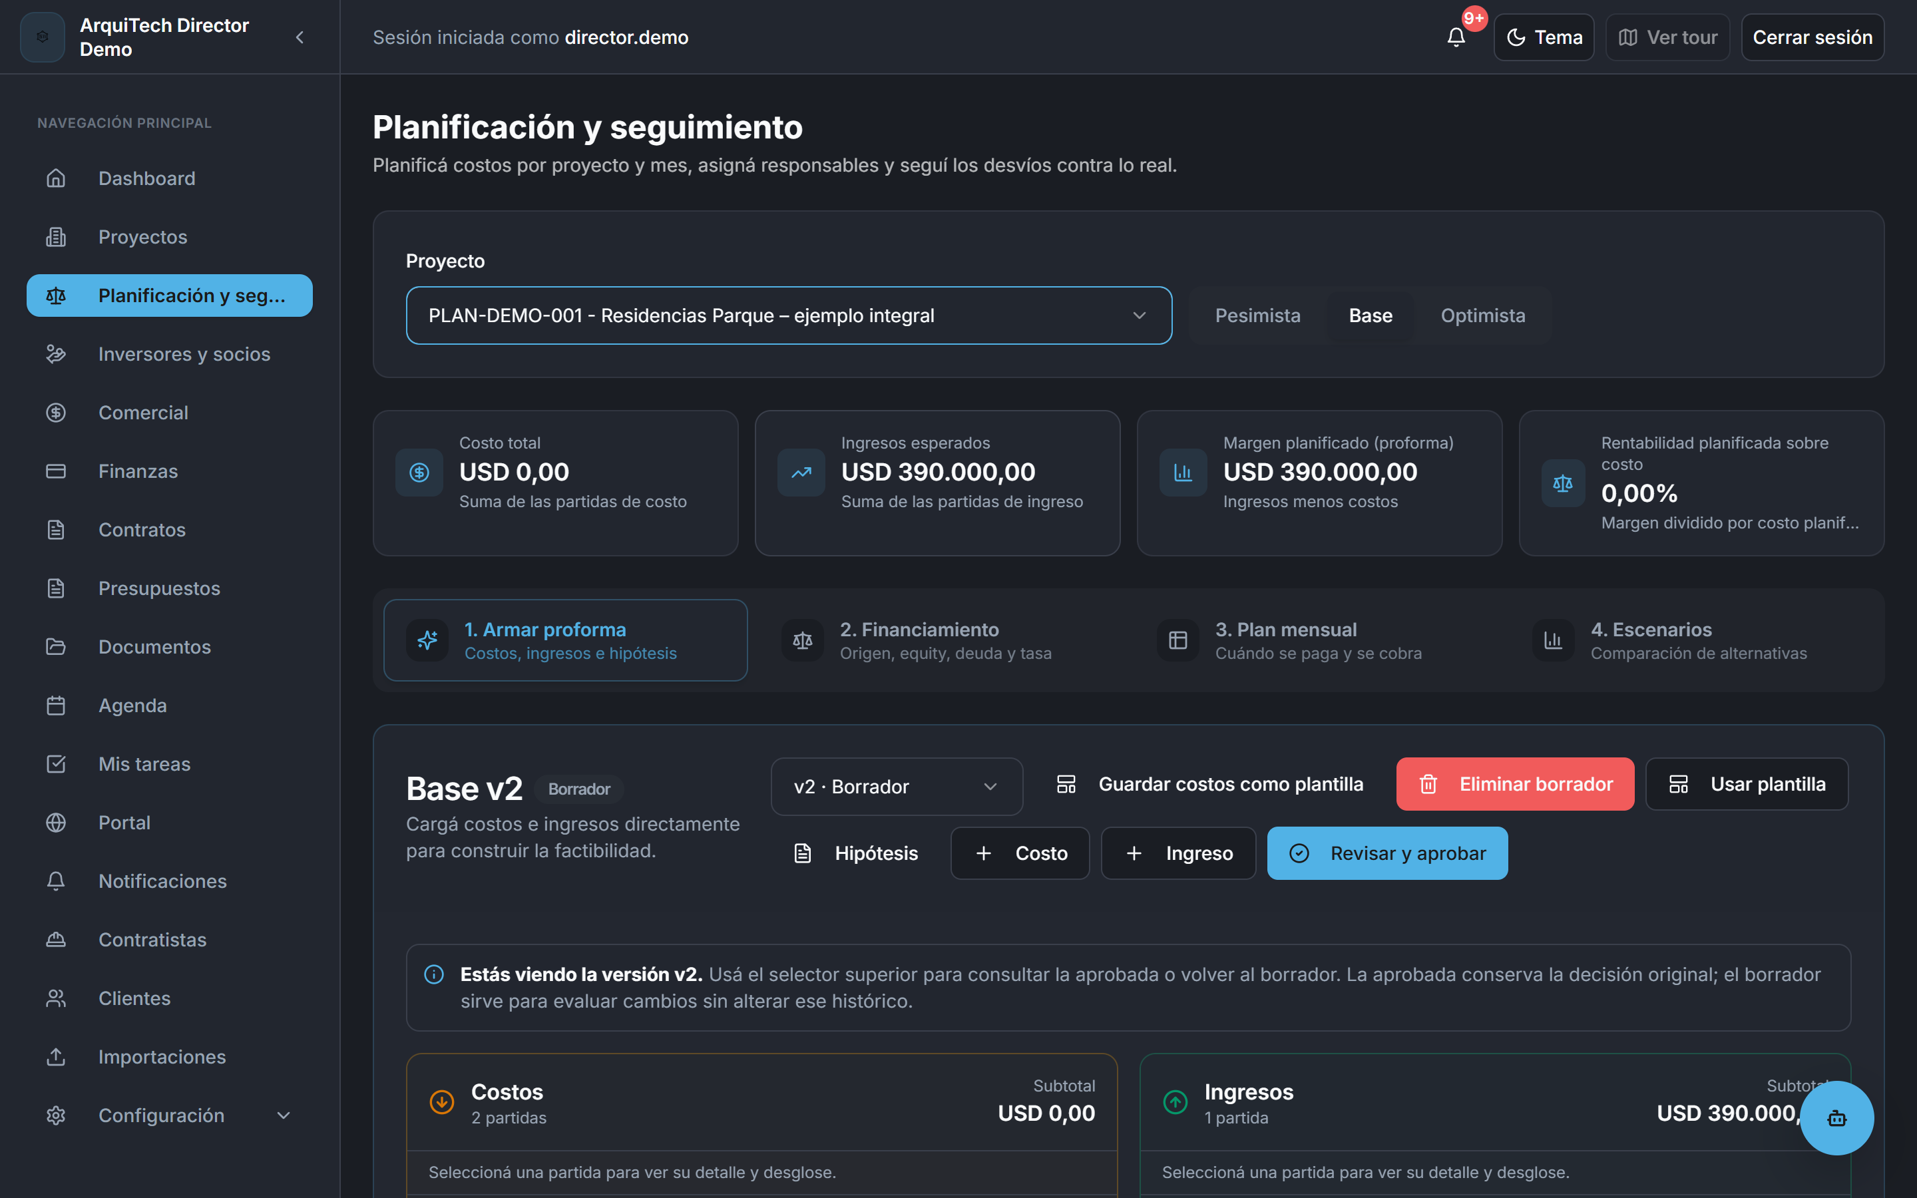1917x1198 pixels.
Task: Click the Margen planificado chart icon
Action: [x=1183, y=473]
